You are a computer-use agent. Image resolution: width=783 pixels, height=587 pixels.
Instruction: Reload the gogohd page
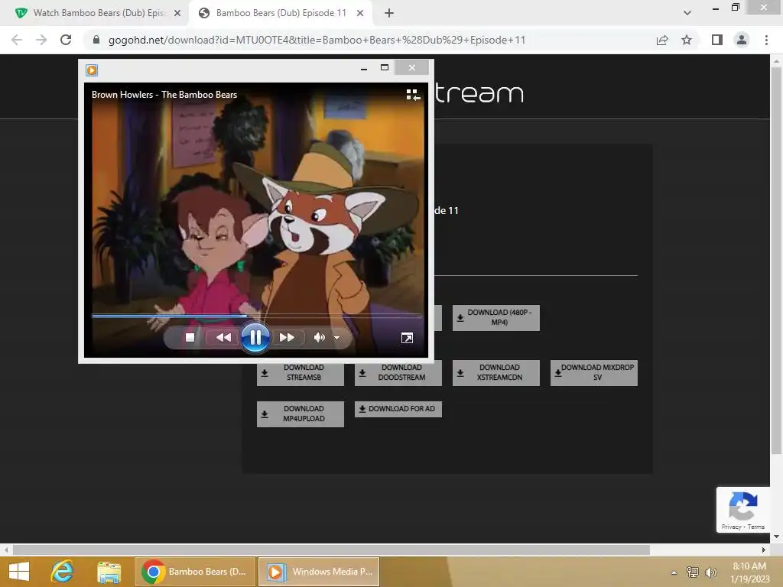click(x=66, y=40)
